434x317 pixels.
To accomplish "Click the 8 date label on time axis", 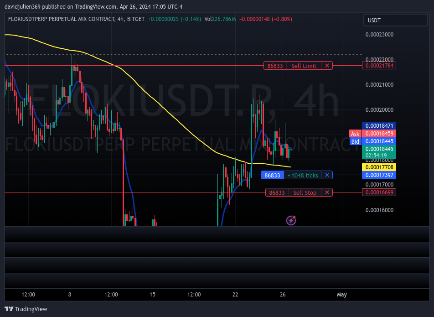I will tap(70, 295).
